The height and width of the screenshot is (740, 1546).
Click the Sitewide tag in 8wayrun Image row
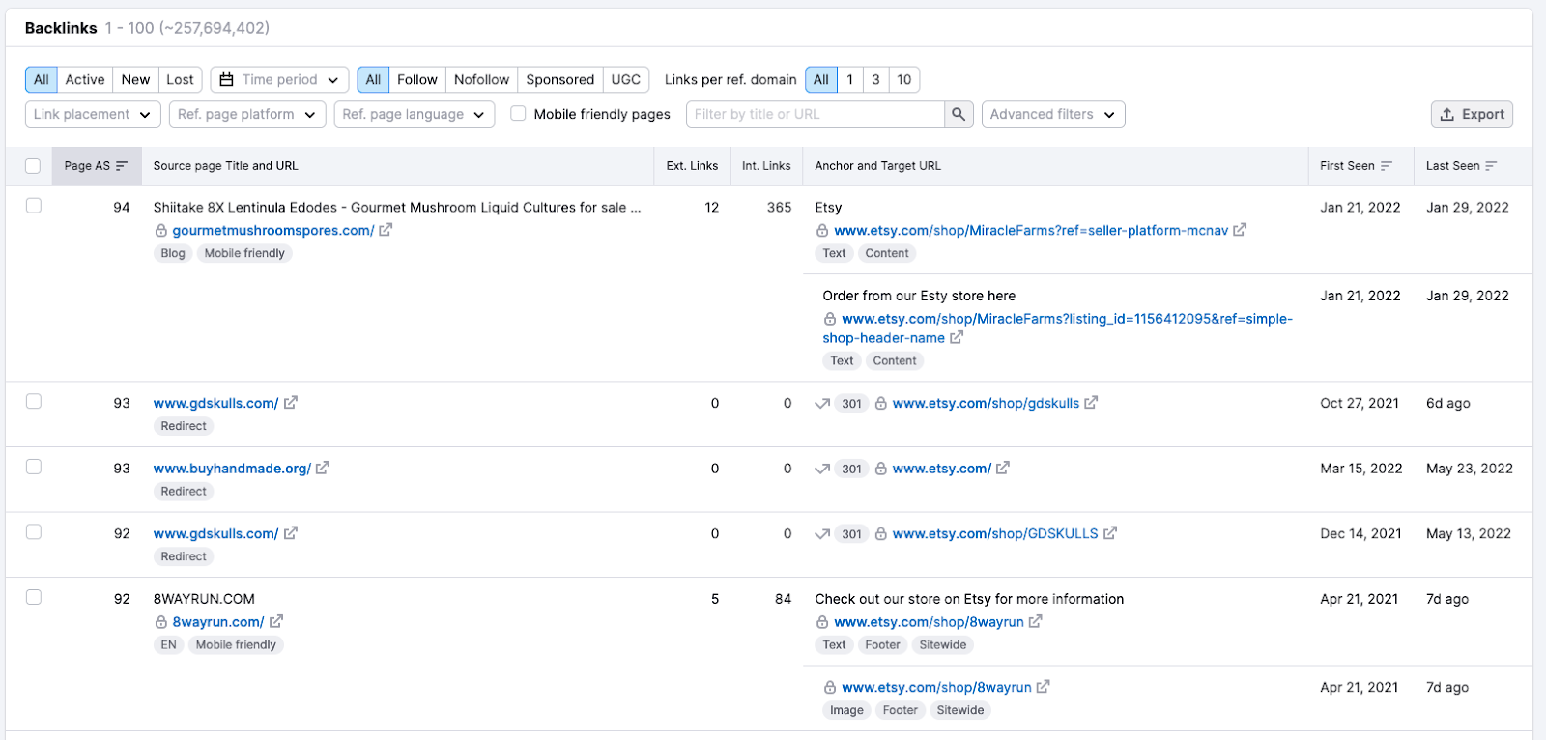click(x=960, y=710)
